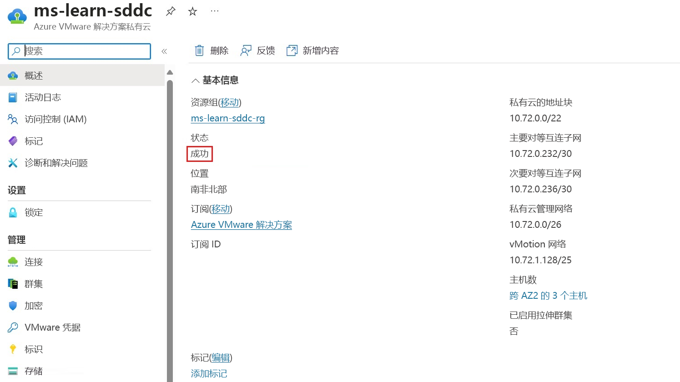Click the 主要对等互连子网 label
Viewport: 680px width, 382px height.
click(x=545, y=138)
